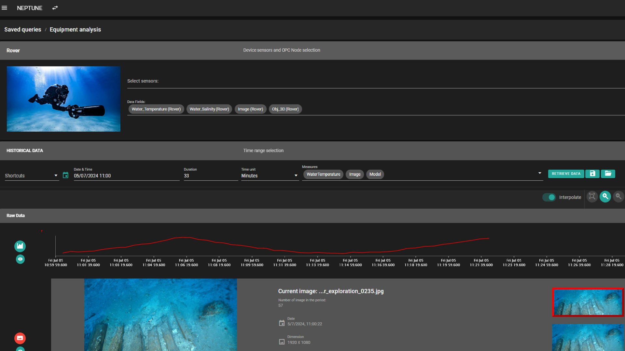The width and height of the screenshot is (625, 351).
Task: Open the calendar date picker icon
Action: tap(65, 175)
